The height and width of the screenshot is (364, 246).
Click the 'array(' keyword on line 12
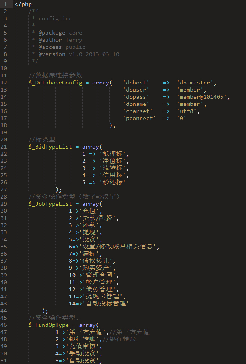pos(102,83)
